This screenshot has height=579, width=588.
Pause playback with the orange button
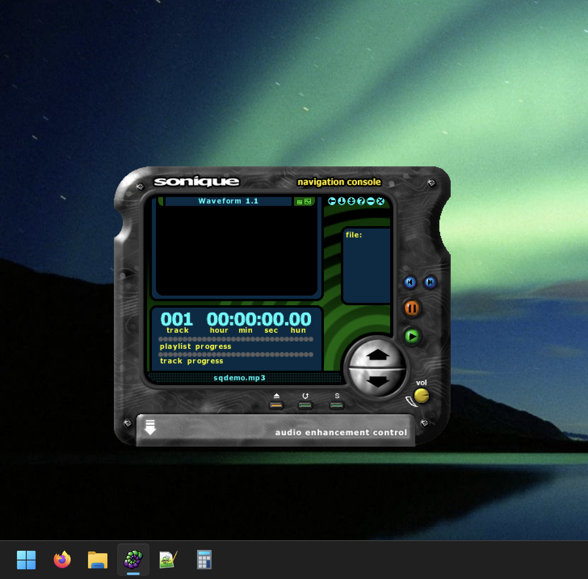click(412, 308)
